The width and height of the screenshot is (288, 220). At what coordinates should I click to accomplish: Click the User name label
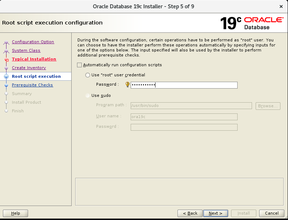(109, 116)
